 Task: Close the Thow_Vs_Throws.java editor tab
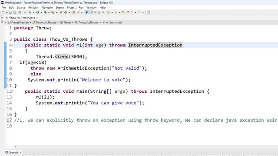[37, 18]
